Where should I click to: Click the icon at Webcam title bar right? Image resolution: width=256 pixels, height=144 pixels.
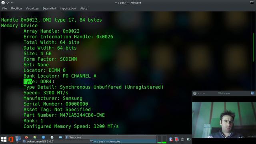click(x=252, y=93)
